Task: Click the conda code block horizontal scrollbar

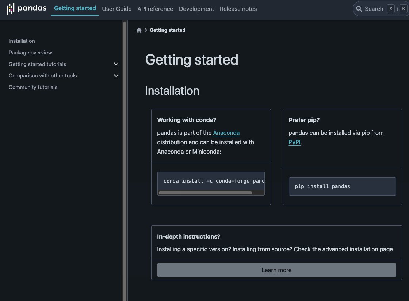Action: (205, 193)
